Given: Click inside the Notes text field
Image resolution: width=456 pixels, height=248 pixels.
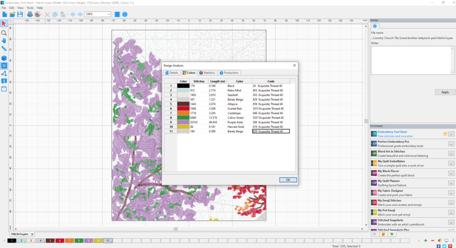Looking at the screenshot, I should [411, 60].
